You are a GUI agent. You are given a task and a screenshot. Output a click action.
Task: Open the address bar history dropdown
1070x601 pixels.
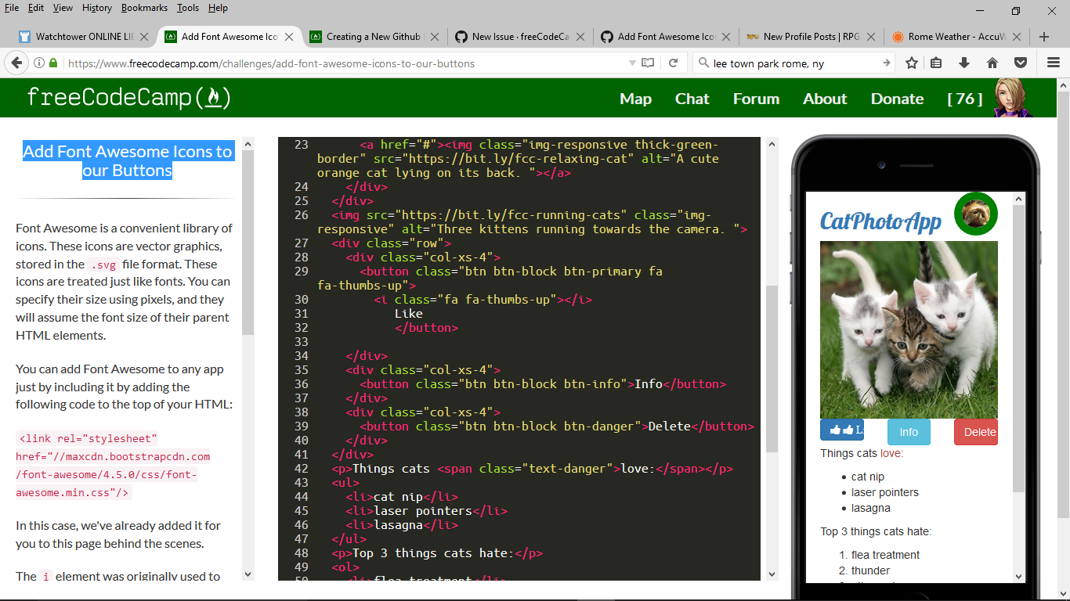[x=632, y=63]
